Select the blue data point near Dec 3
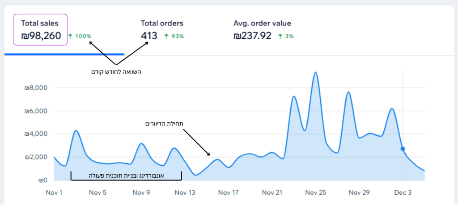The width and height of the screenshot is (458, 205). pyautogui.click(x=403, y=149)
